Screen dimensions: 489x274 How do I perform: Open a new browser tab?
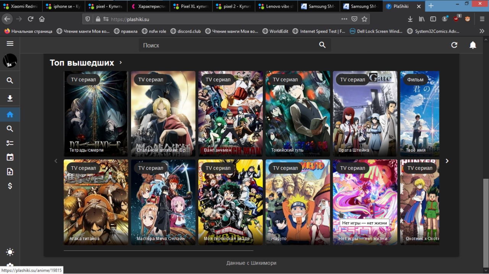tap(431, 6)
